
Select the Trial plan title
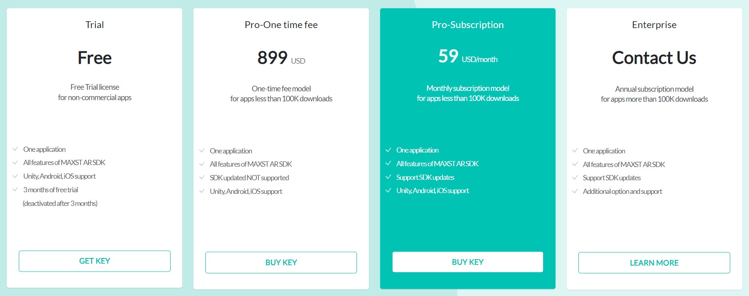tap(95, 25)
